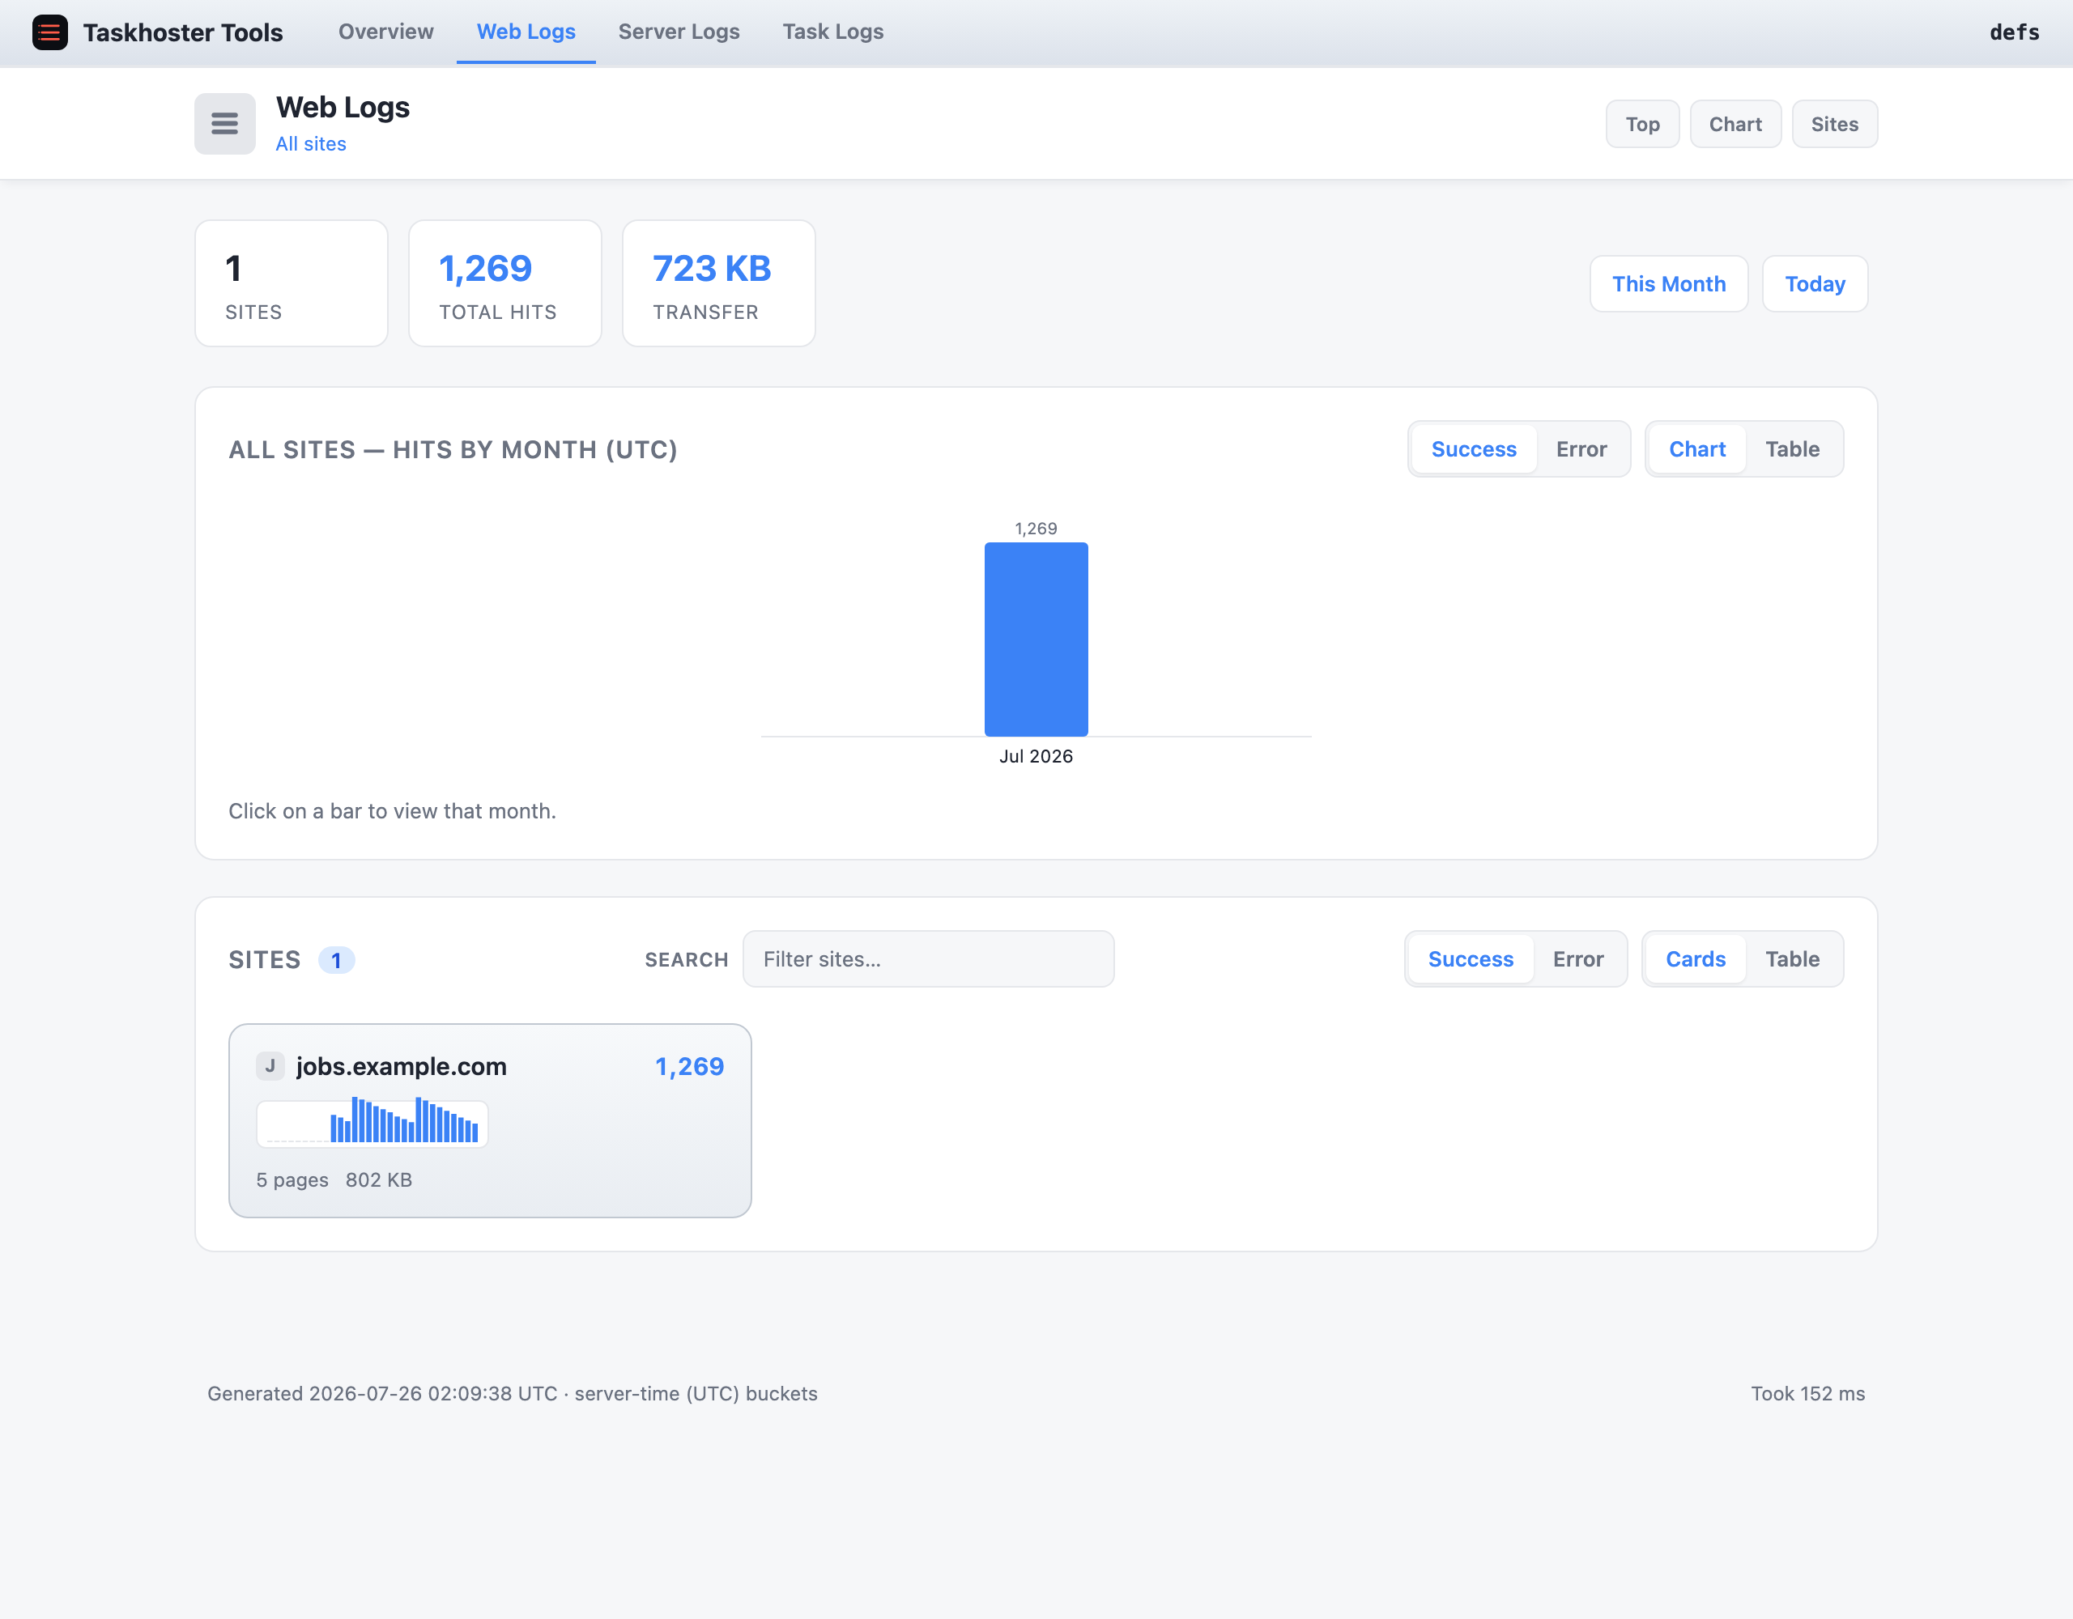
Task: Select Success in hits by month panel
Action: coord(1473,449)
